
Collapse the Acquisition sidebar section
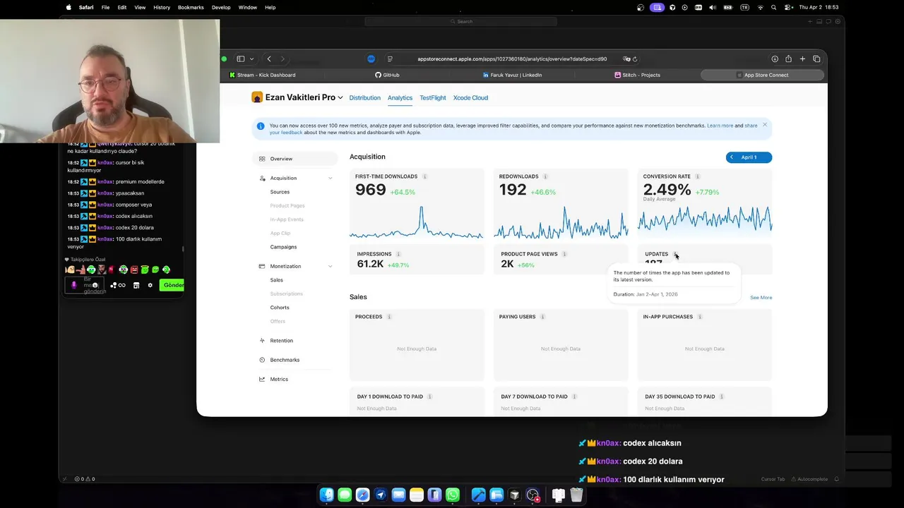coord(330,179)
